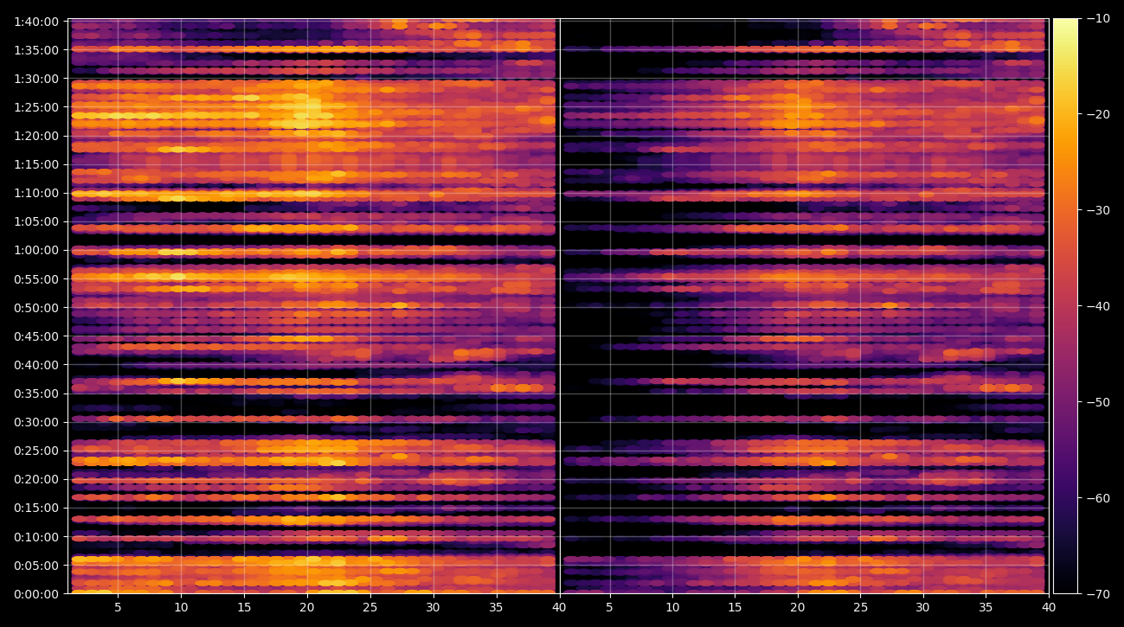Click the 1:15:00 y-axis tick label
Image resolution: width=1124 pixels, height=627 pixels.
tap(37, 164)
